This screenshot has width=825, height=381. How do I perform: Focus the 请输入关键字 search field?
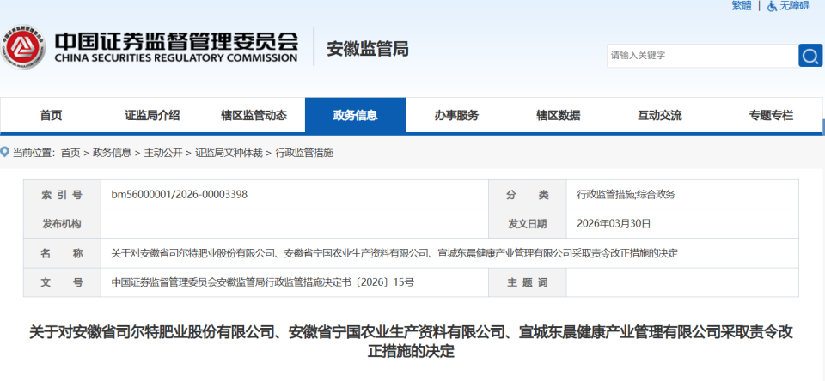click(x=702, y=55)
